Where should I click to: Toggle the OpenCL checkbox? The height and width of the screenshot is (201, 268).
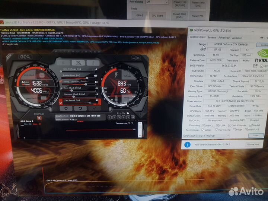coord(203,125)
